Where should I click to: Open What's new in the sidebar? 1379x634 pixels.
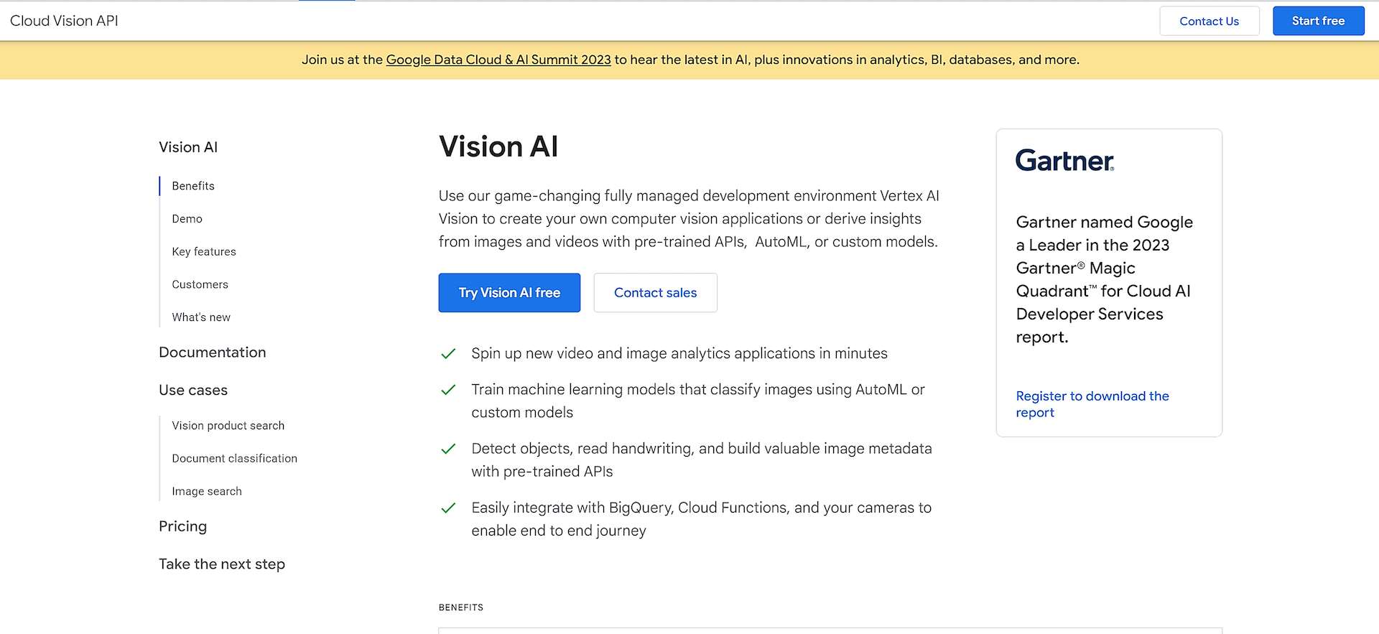pyautogui.click(x=200, y=317)
